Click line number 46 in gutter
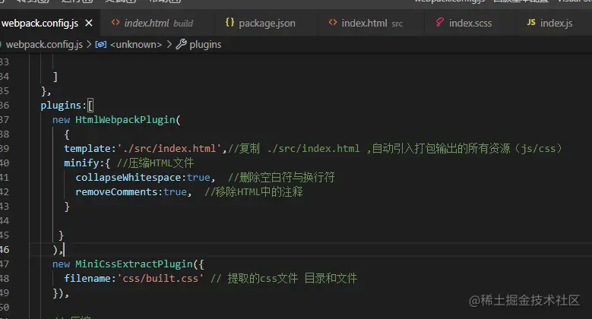 [4, 250]
